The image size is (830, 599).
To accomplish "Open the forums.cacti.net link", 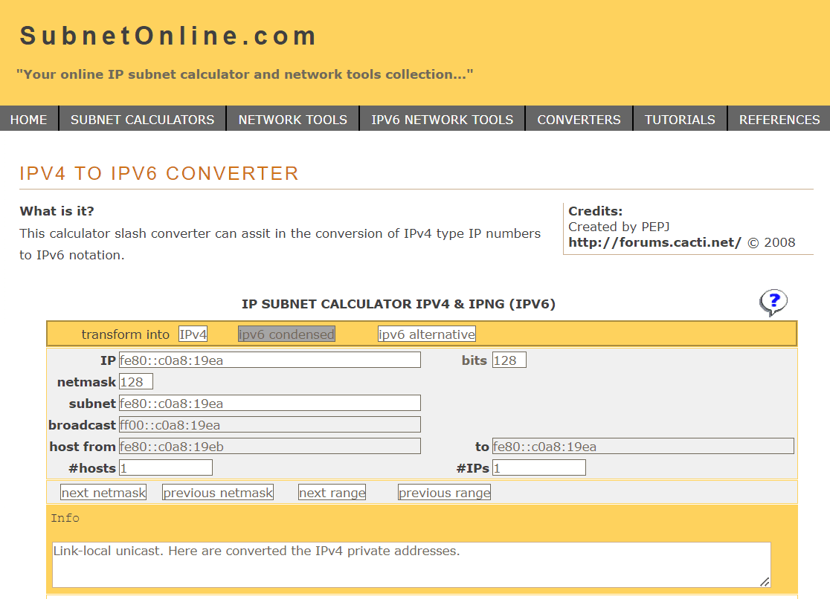I will pos(654,242).
